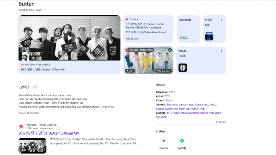This screenshot has height=155, width=276.
Task: Open the three-dot menu beside Song by BTS
Action: 45,10
